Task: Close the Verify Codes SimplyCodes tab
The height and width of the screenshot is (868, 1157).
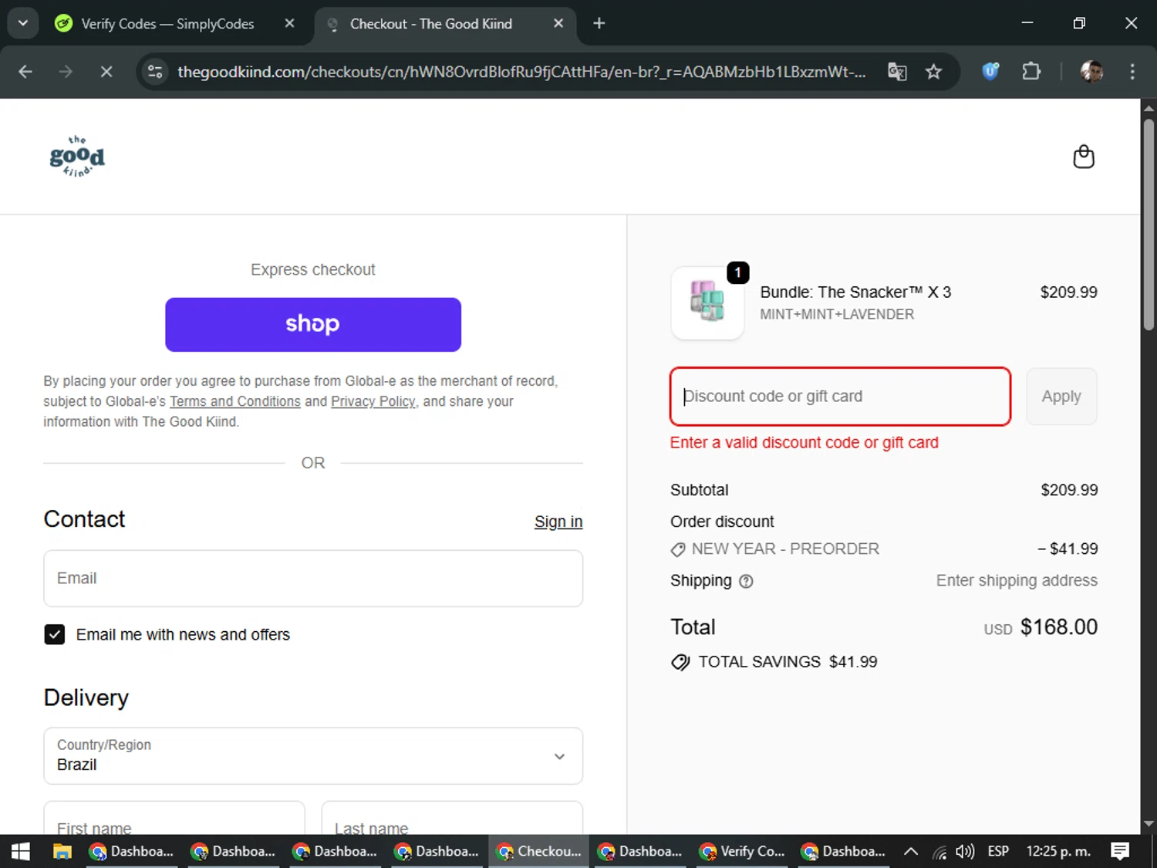Action: [x=289, y=23]
